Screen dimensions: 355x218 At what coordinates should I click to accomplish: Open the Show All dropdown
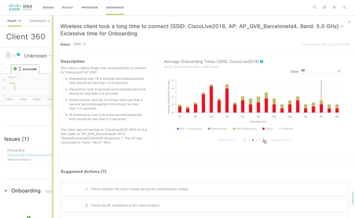(321, 71)
